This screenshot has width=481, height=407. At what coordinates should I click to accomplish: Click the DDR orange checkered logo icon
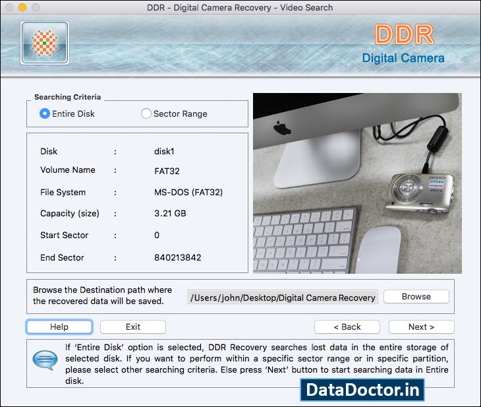coord(44,43)
